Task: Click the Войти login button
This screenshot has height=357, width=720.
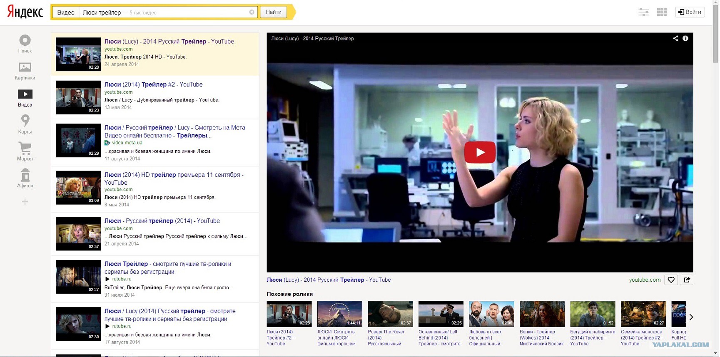Action: 690,12
